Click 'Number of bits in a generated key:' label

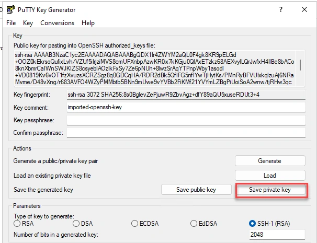[56, 235]
